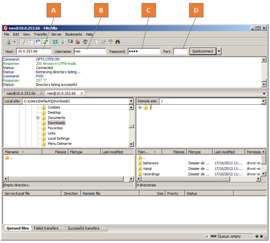Select the behaviors remote directory

tap(150, 163)
